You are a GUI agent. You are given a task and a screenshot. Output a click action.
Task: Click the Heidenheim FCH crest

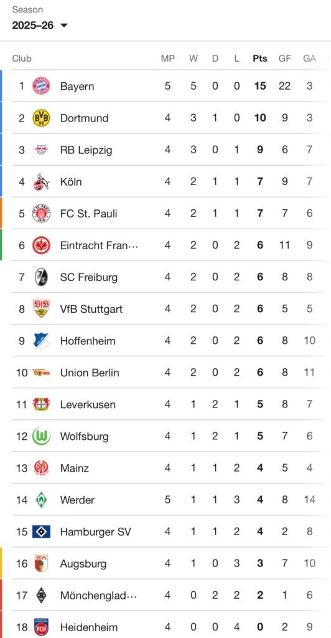pyautogui.click(x=41, y=627)
